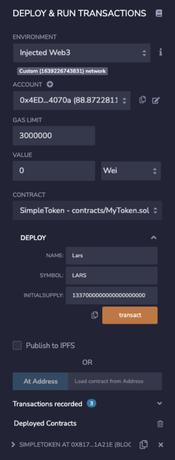Enable Publish to IPFS
175x460 pixels.
[x=17, y=346]
